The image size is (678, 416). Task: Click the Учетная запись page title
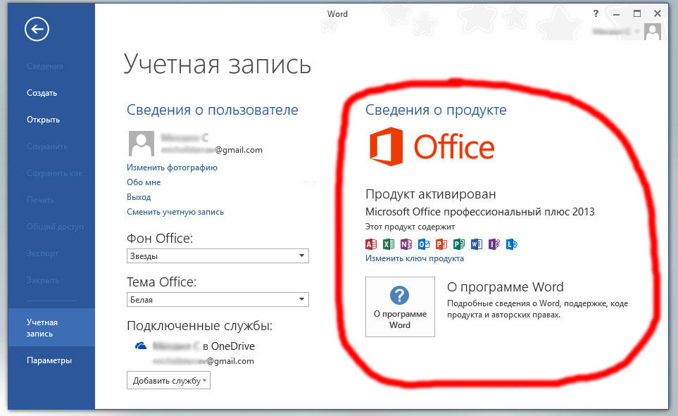click(217, 65)
